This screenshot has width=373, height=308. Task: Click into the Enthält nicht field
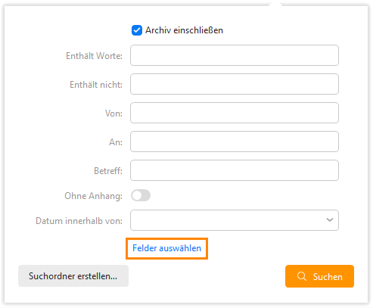pyautogui.click(x=235, y=84)
